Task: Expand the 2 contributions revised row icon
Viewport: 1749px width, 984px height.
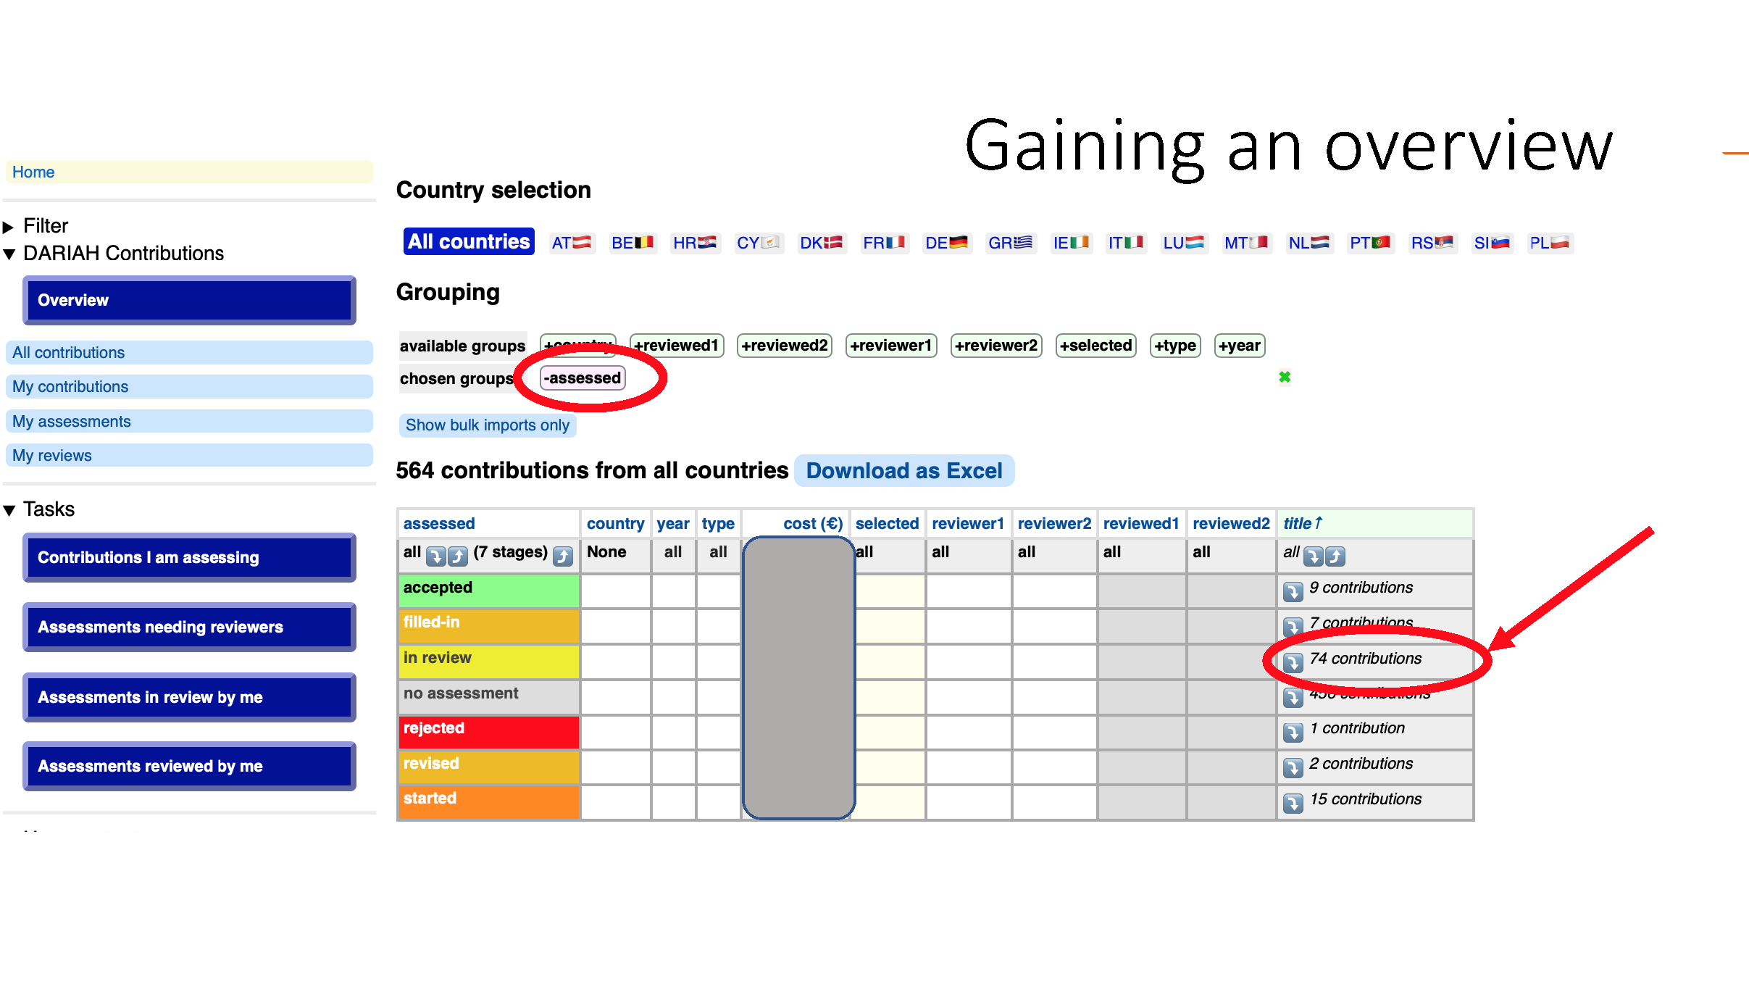Action: 1293,767
